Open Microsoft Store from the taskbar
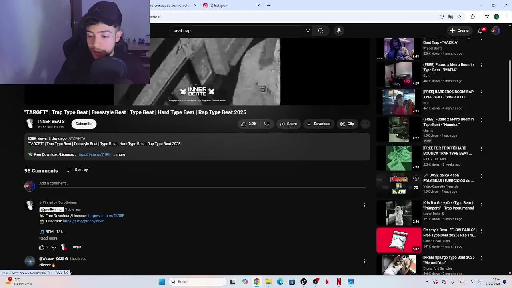Viewport: 512px width, 288px height. (292, 282)
